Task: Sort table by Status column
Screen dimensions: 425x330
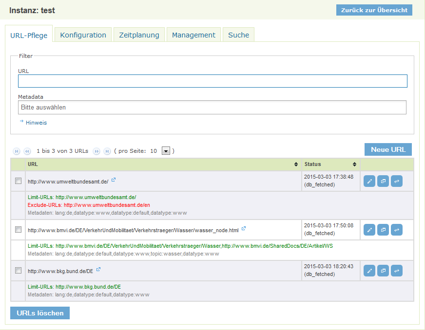Action: pyautogui.click(x=330, y=164)
